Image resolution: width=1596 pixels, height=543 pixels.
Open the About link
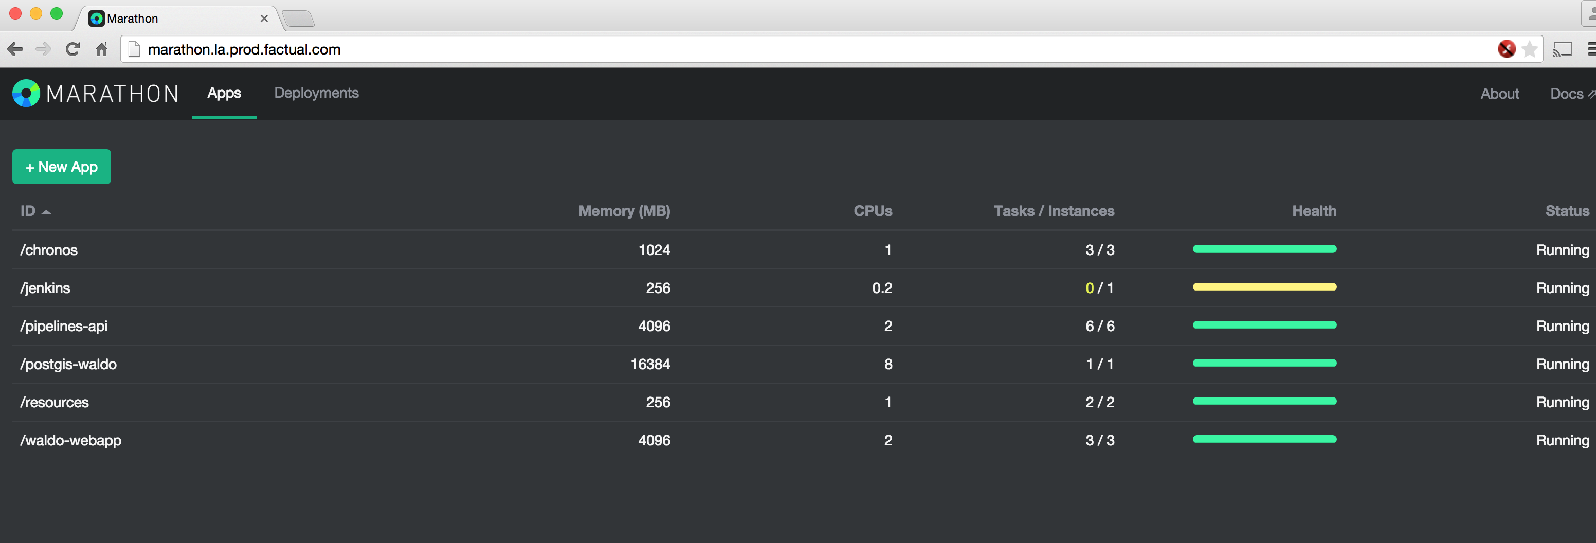[1499, 94]
